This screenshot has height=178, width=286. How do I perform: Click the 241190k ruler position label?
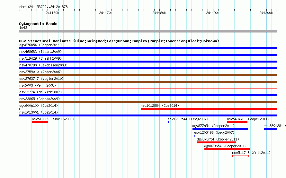click(x=213, y=13)
